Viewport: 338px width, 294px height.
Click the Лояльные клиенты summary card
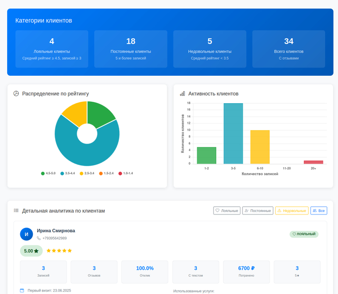(x=52, y=49)
